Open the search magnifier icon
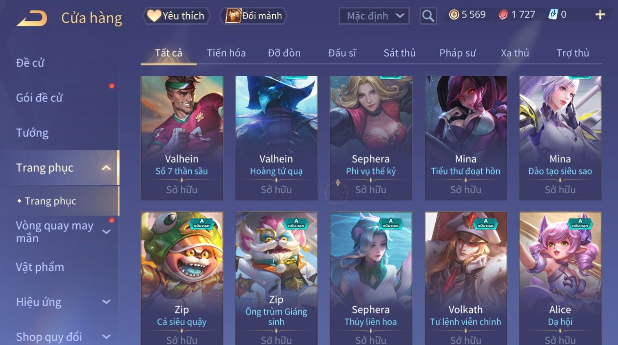This screenshot has width=618, height=345. (428, 16)
